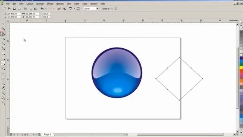This screenshot has height=137, width=243.
Task: Click the Open folder icon
Action: (x=9, y=9)
